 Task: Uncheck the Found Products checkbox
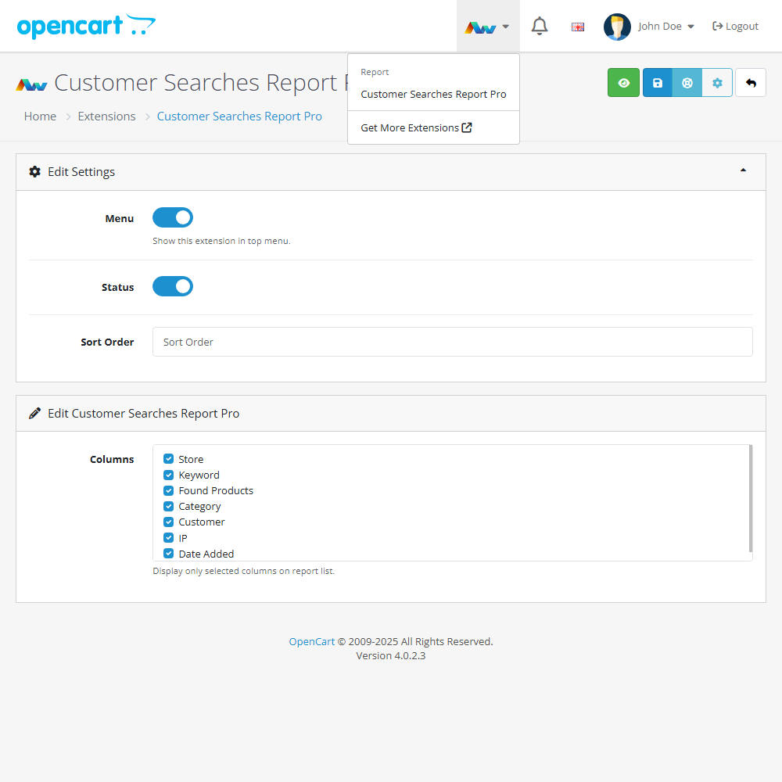click(168, 490)
